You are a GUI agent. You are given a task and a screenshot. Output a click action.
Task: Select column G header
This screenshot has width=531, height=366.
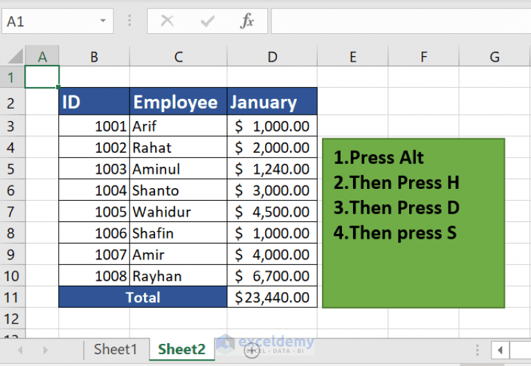tap(494, 56)
